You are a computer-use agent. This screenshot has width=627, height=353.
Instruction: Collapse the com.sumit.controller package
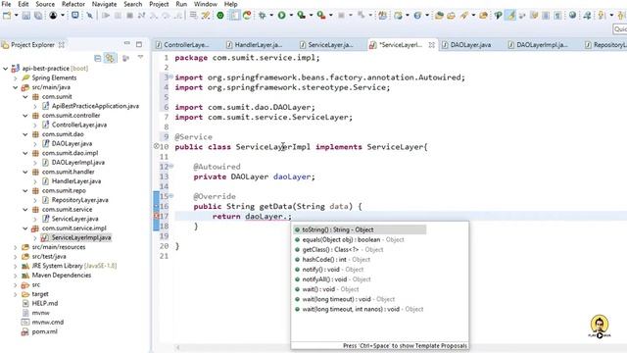pos(25,116)
